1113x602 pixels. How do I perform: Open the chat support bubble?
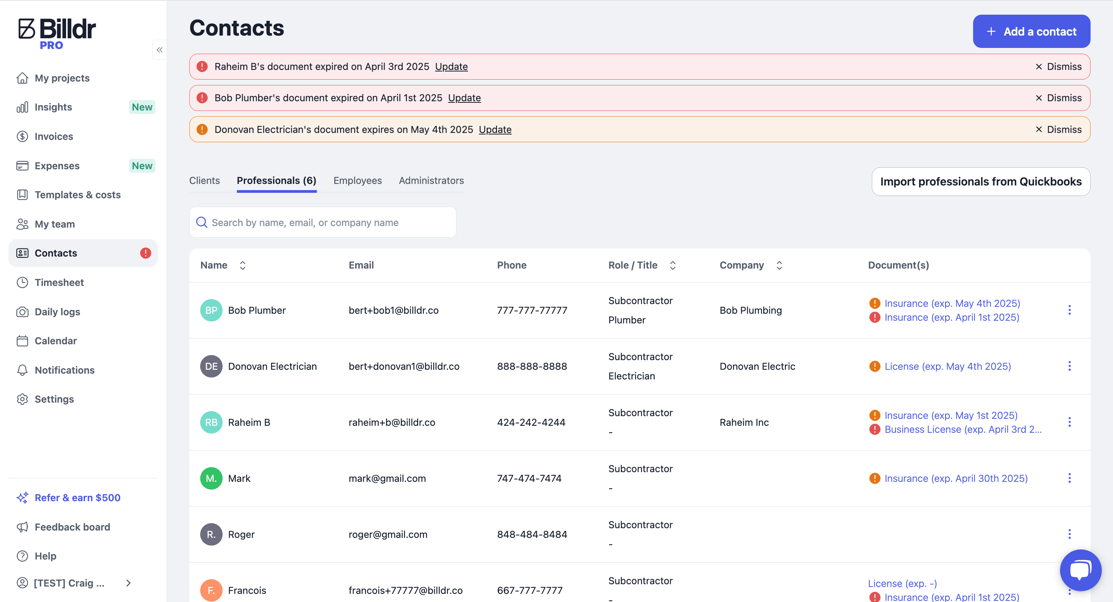point(1081,570)
